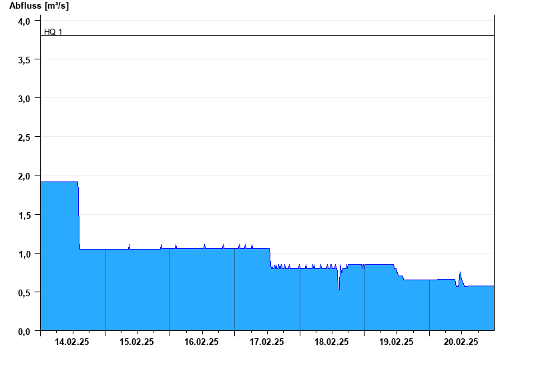534x367 pixels.
Task: Select the 15.02.25 date label
Action: pyautogui.click(x=137, y=342)
